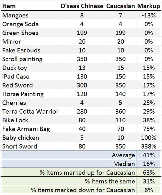Select the 63% marked up value
This screenshot has height=195, width=162.
click(x=148, y=173)
